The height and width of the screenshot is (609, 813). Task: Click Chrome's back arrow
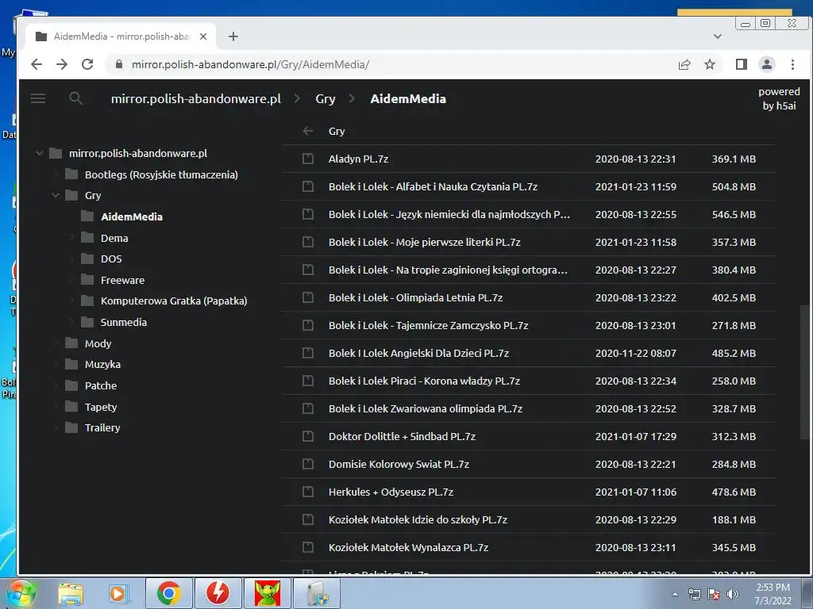tap(37, 64)
